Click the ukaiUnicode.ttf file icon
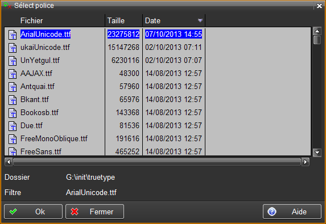Screen dimensions: 326x224 point(13,48)
